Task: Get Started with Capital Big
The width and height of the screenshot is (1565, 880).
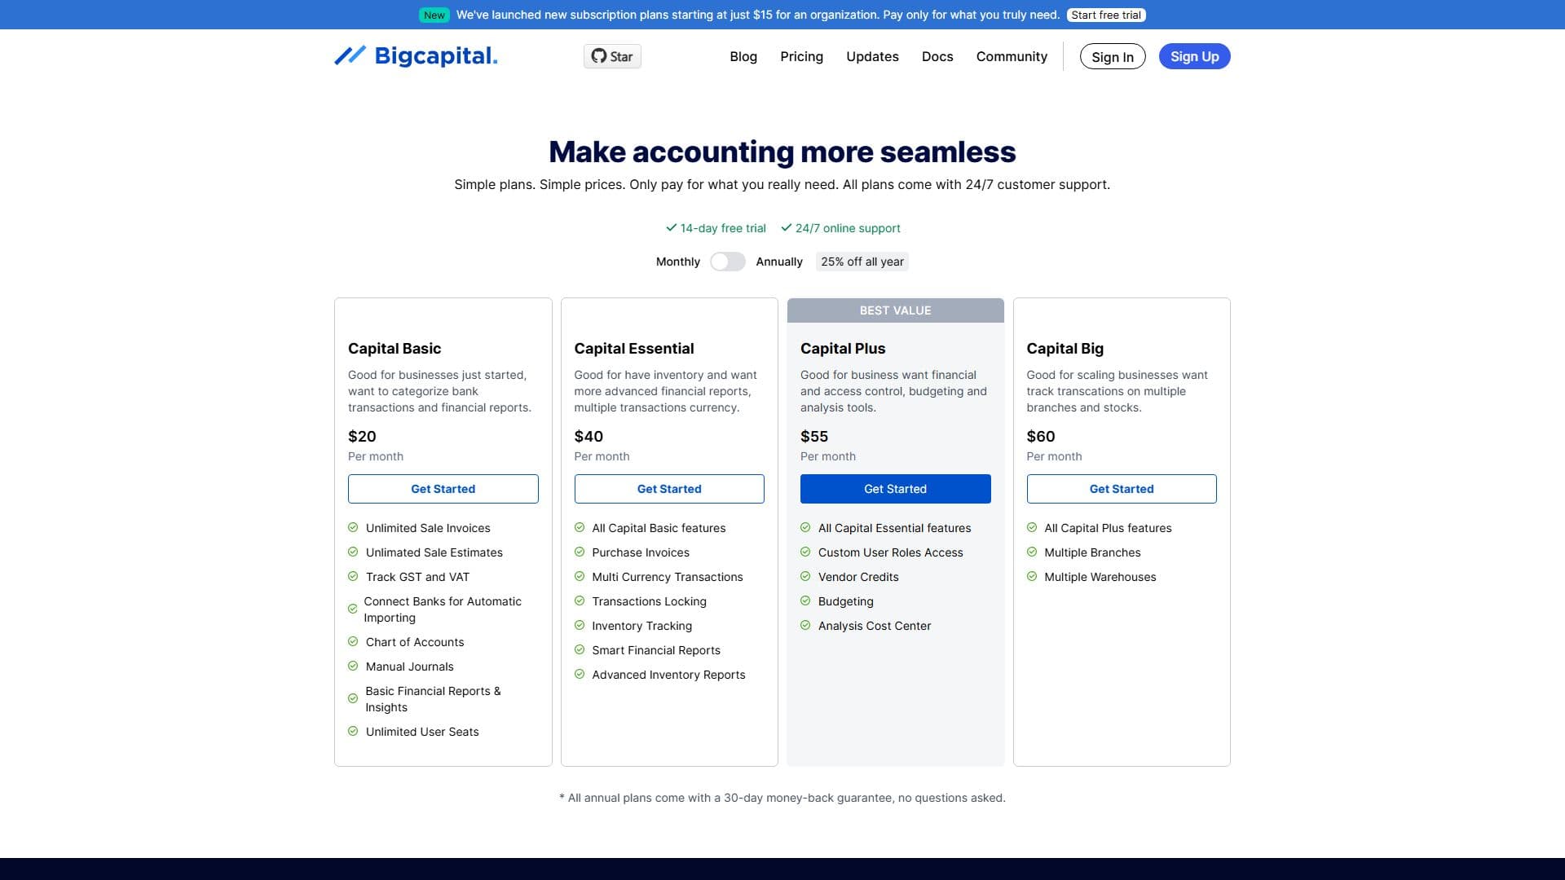Action: tap(1122, 489)
